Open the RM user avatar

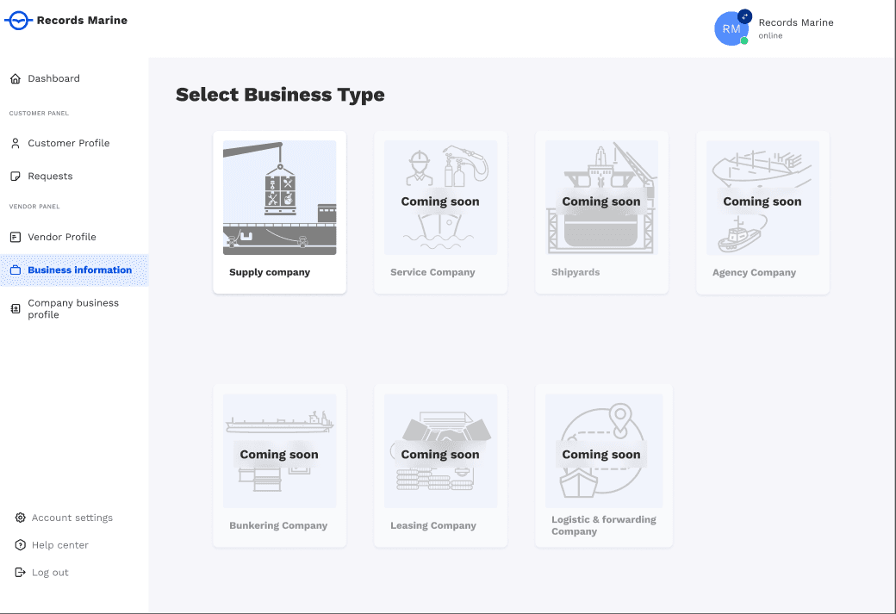[x=731, y=29]
